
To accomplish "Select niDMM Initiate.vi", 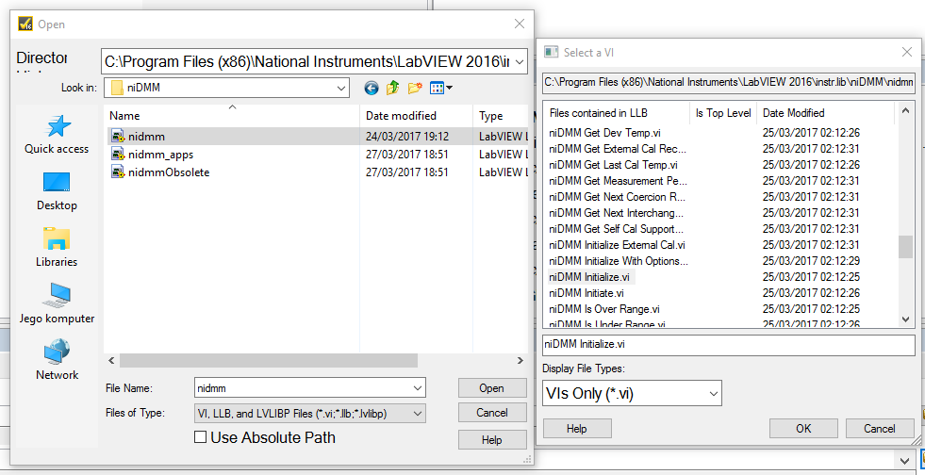I will (586, 293).
